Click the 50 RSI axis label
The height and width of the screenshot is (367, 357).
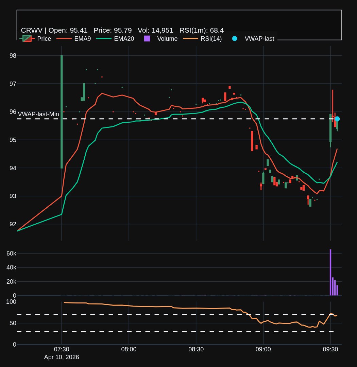13,323
